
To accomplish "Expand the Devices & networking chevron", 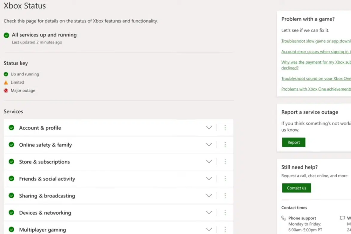I will click(x=209, y=213).
